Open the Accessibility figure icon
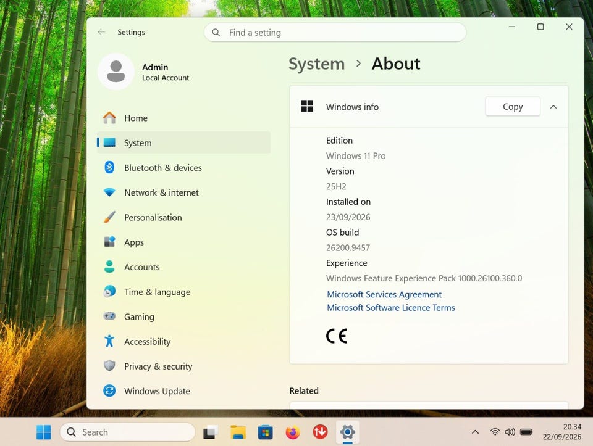 point(109,341)
